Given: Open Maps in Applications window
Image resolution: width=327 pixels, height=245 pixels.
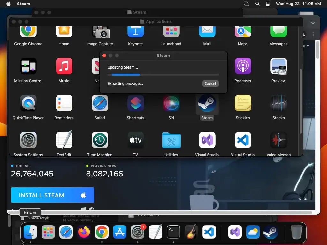Looking at the screenshot, I should (243, 32).
